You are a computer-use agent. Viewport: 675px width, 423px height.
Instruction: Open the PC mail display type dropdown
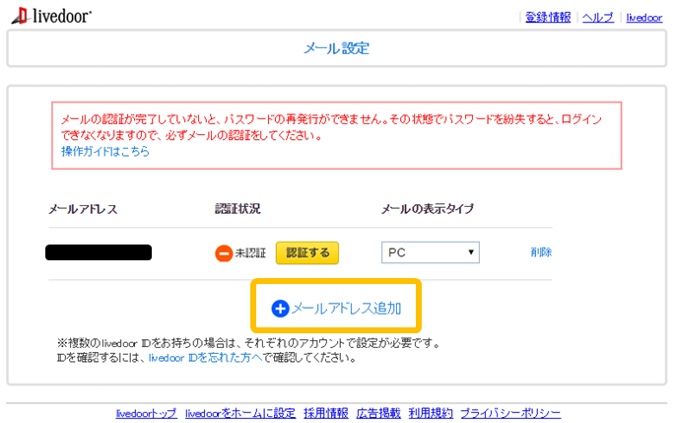click(x=431, y=252)
